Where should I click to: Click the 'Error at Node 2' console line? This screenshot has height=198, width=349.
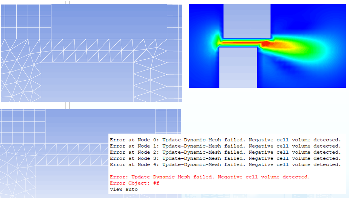[225, 152]
